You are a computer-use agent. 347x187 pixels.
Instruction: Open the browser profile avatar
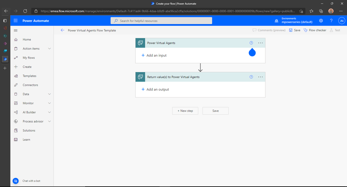[x=331, y=11]
